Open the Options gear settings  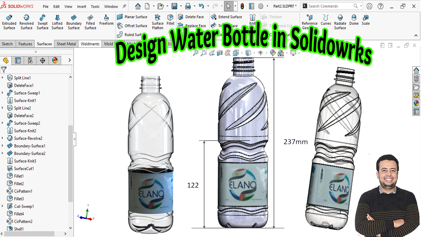click(261, 6)
